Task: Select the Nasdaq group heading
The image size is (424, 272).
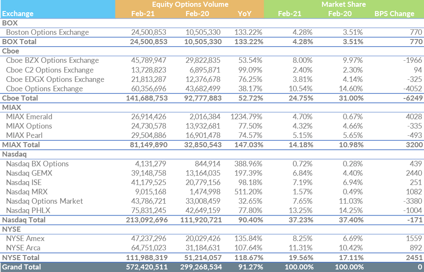Action: click(x=14, y=154)
